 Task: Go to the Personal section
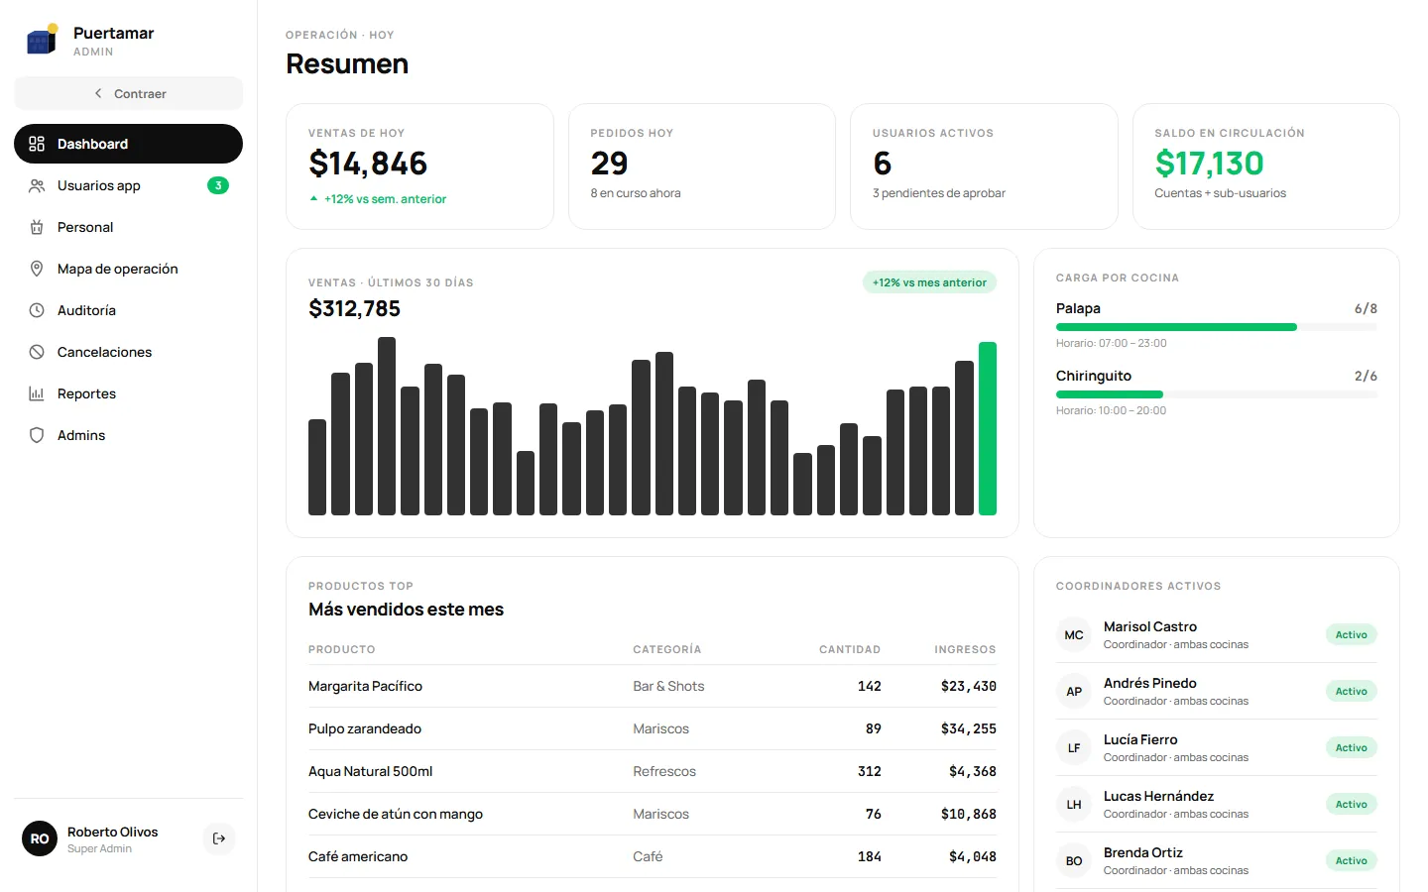coord(129,227)
